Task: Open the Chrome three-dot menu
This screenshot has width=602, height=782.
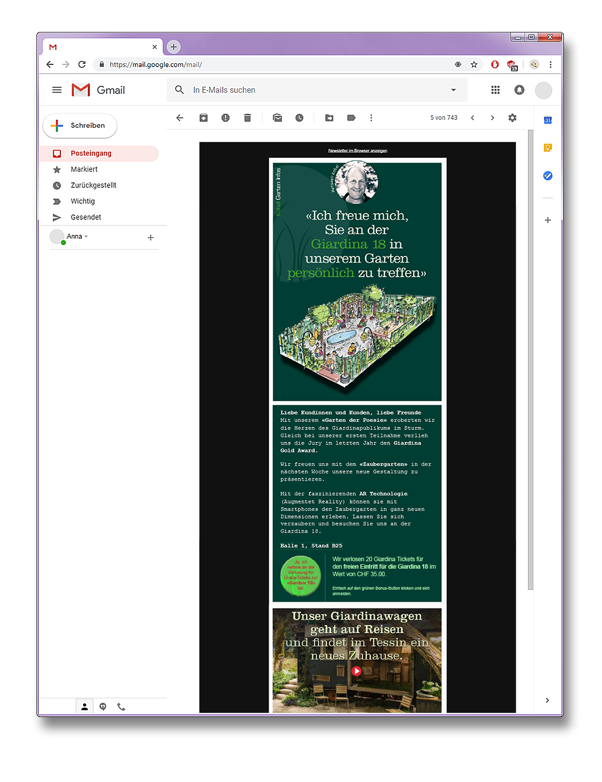Action: point(551,64)
